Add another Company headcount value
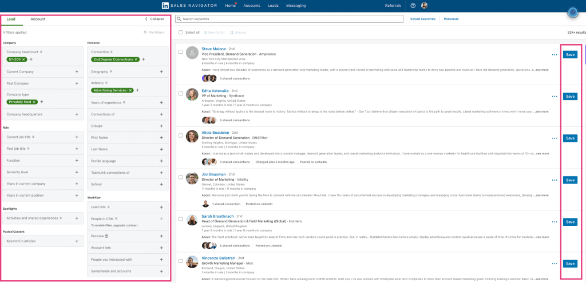 click(31, 59)
